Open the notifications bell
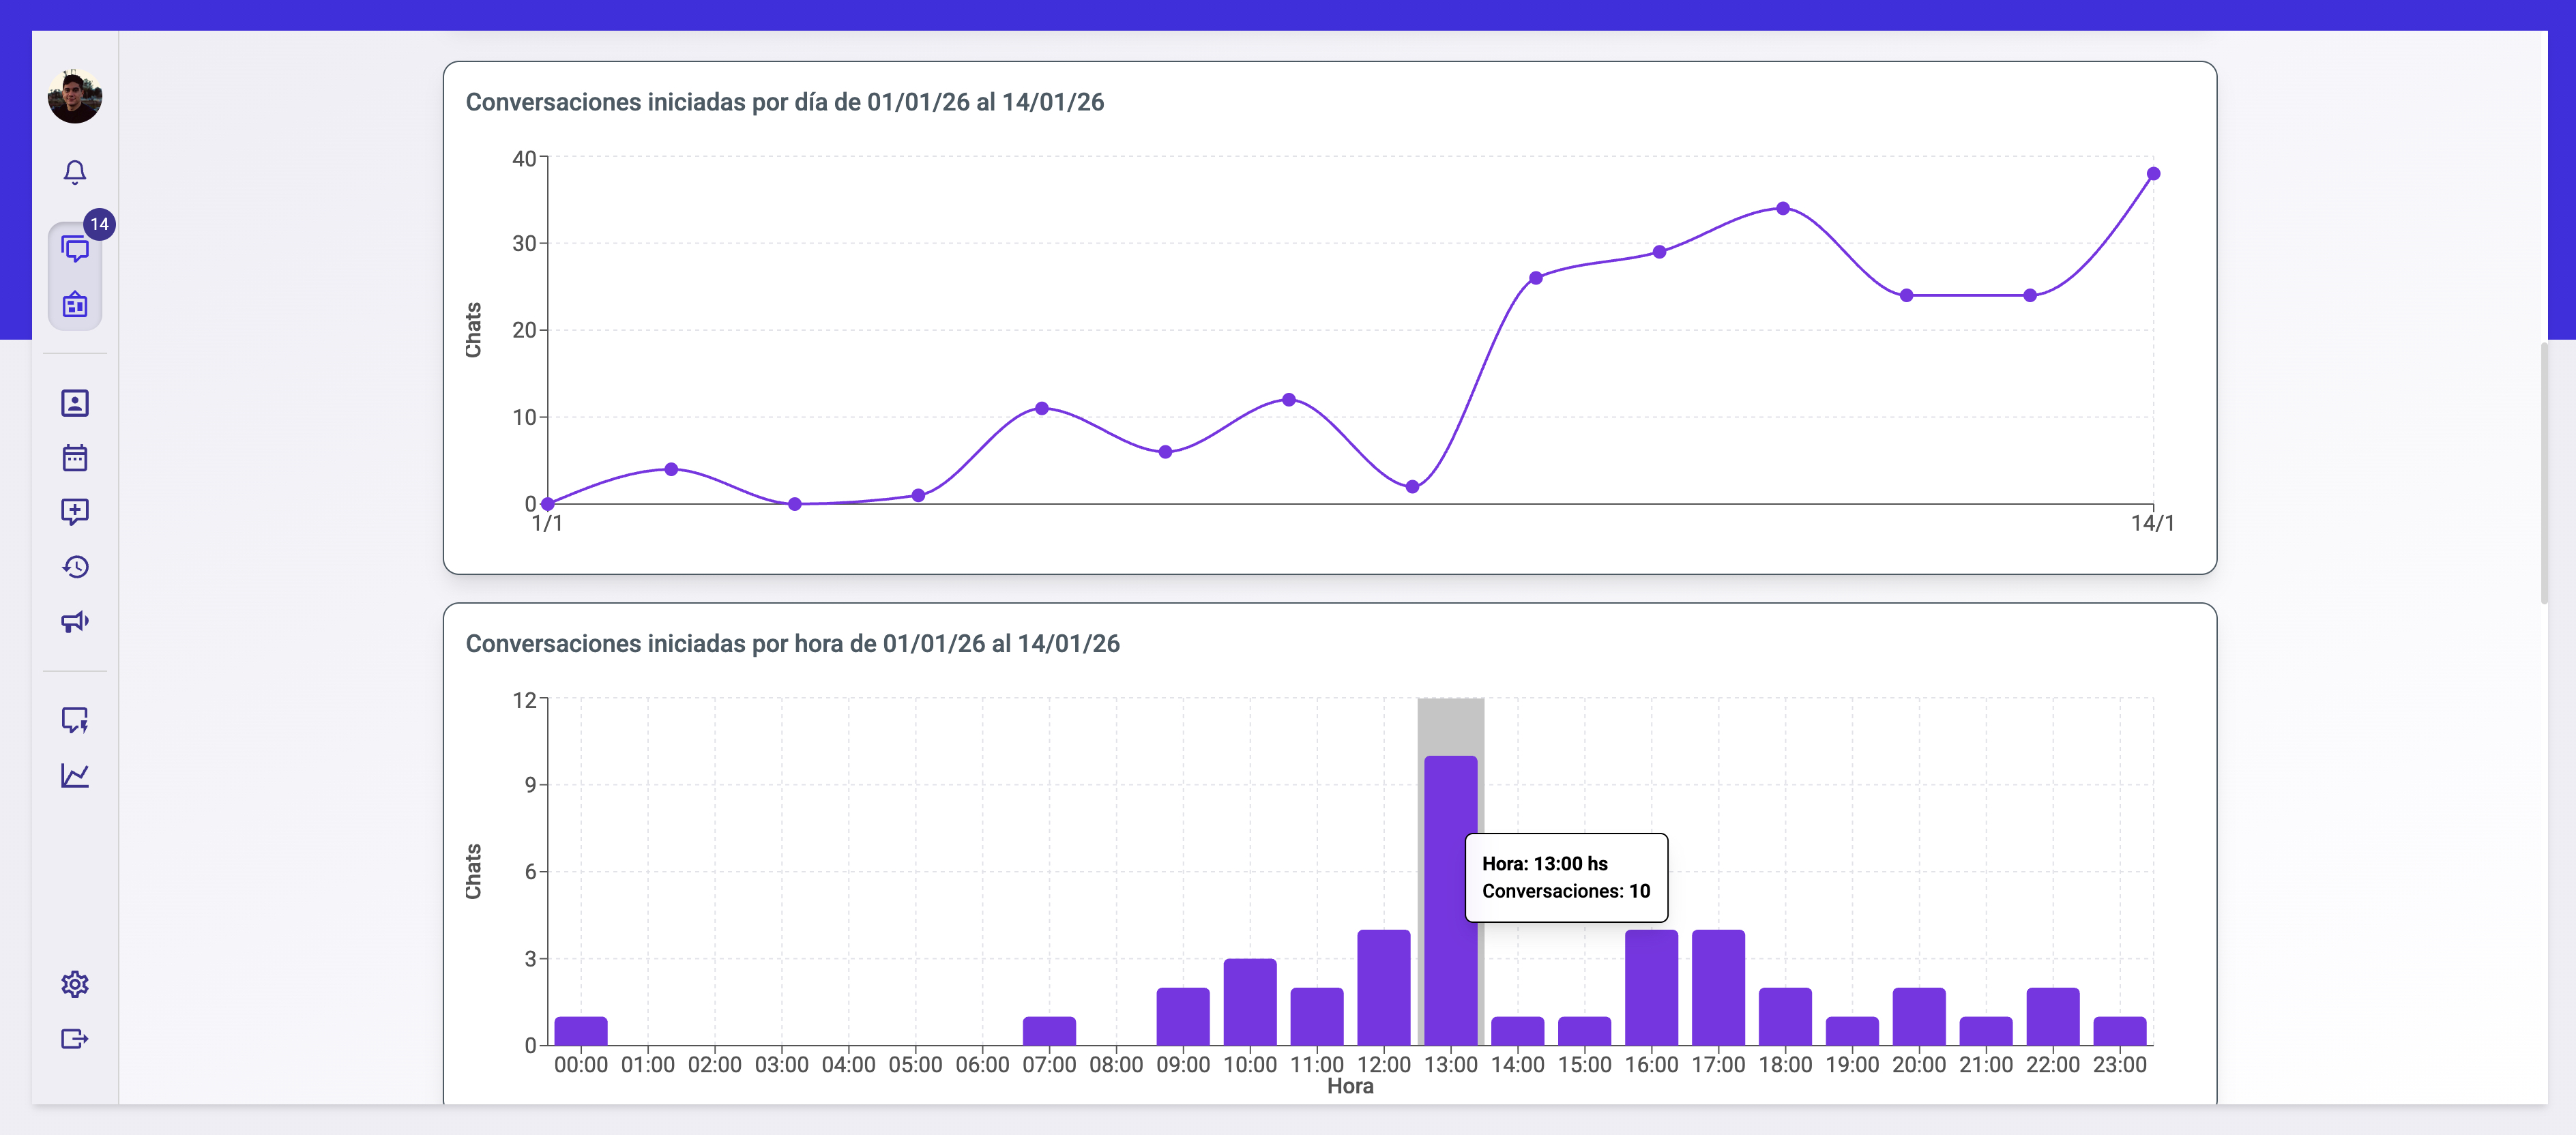The height and width of the screenshot is (1135, 2576). [x=75, y=172]
